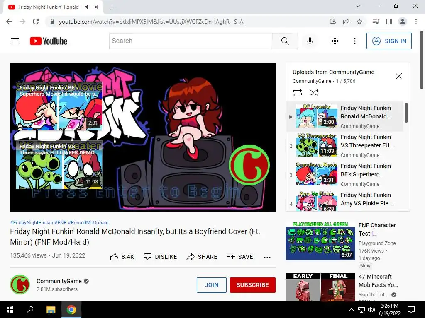Click the address bar URL
425x318 pixels.
(151, 22)
